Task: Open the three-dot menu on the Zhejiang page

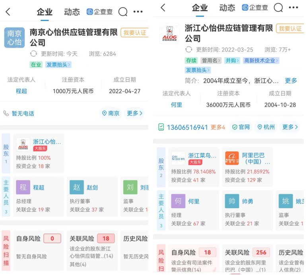Action: tap(293, 8)
